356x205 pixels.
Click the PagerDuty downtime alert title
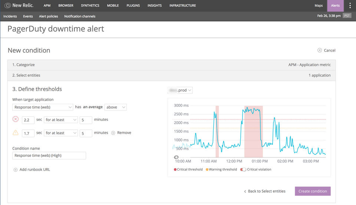(56, 29)
